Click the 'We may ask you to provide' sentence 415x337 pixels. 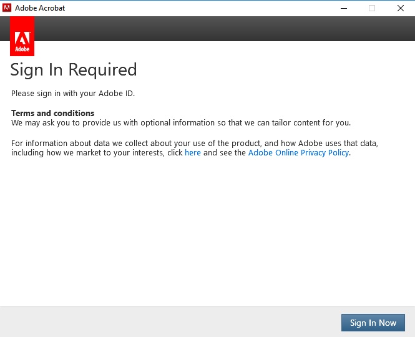(181, 123)
